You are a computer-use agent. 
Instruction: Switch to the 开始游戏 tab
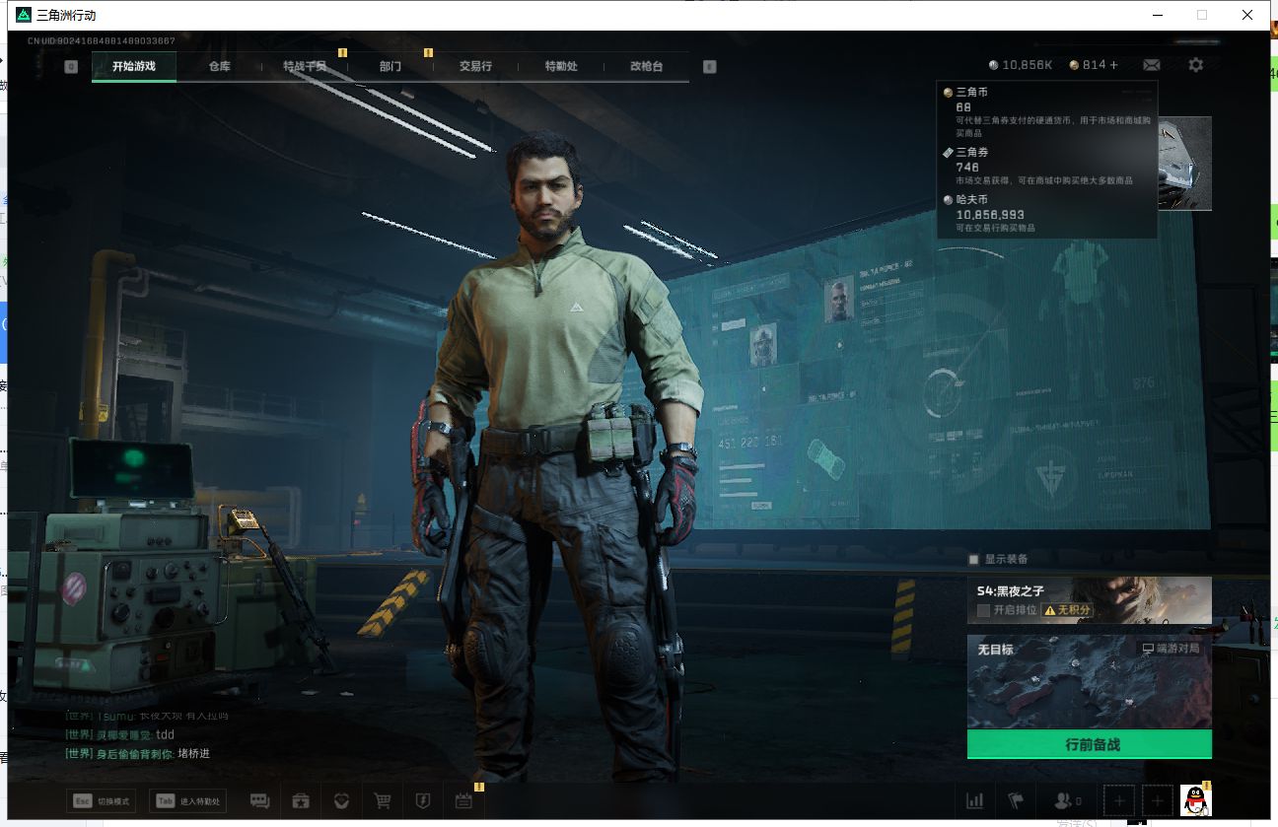tap(134, 66)
